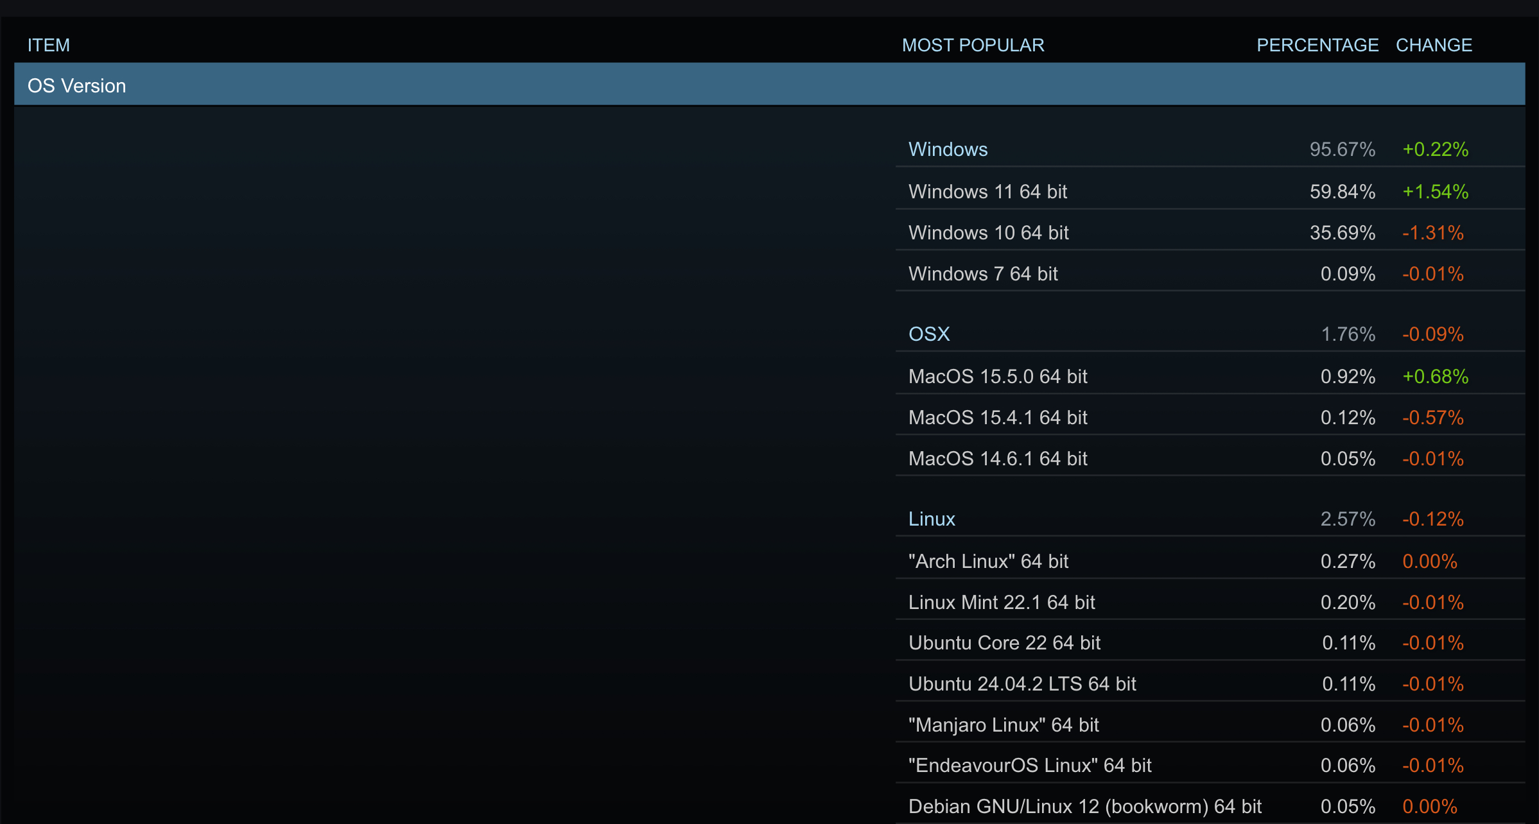Click the +1.54% change value
This screenshot has height=824, width=1539.
1436,191
